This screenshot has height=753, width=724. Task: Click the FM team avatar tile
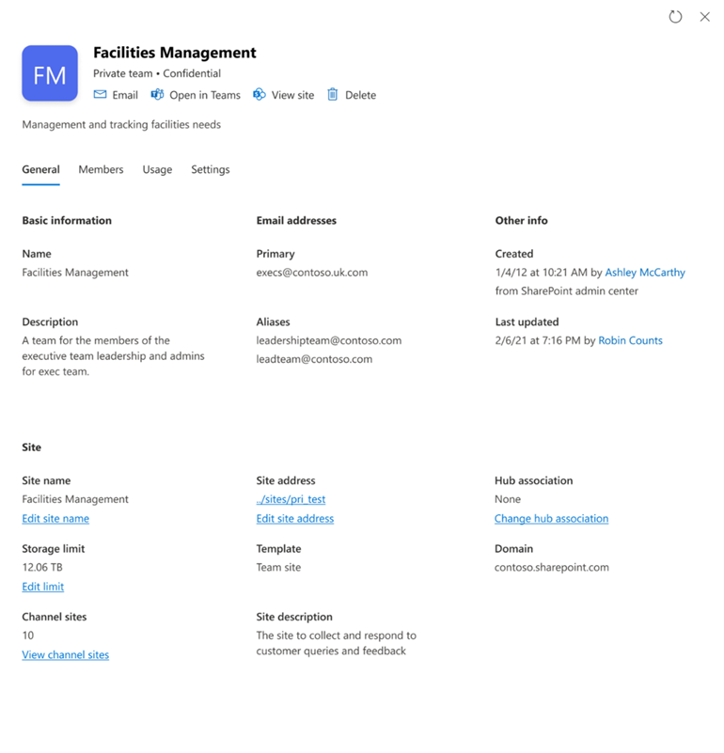pos(50,73)
